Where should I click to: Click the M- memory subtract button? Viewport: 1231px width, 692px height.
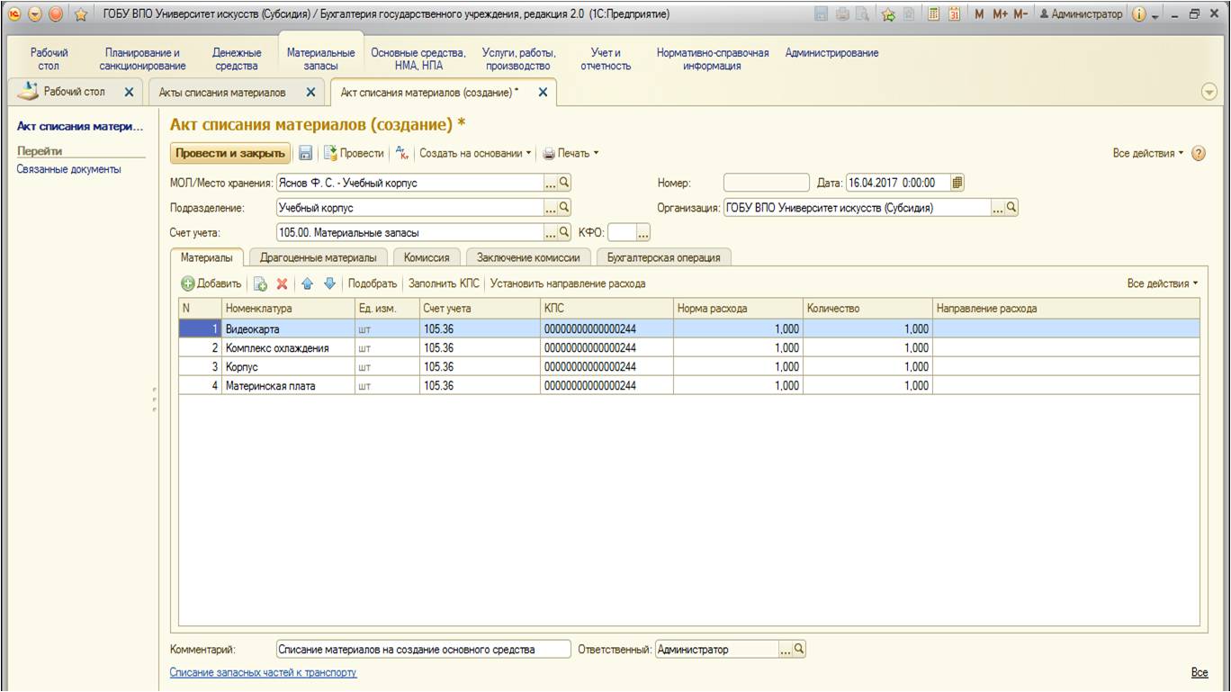pos(1020,14)
